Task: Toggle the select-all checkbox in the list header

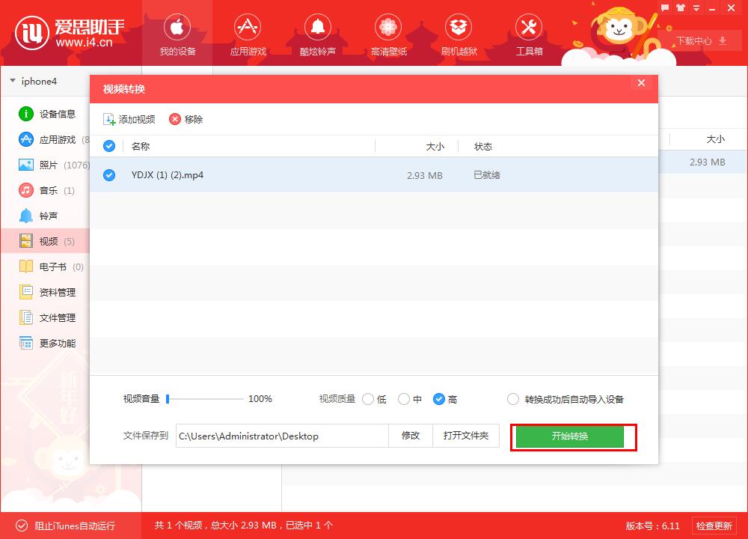Action: [108, 145]
